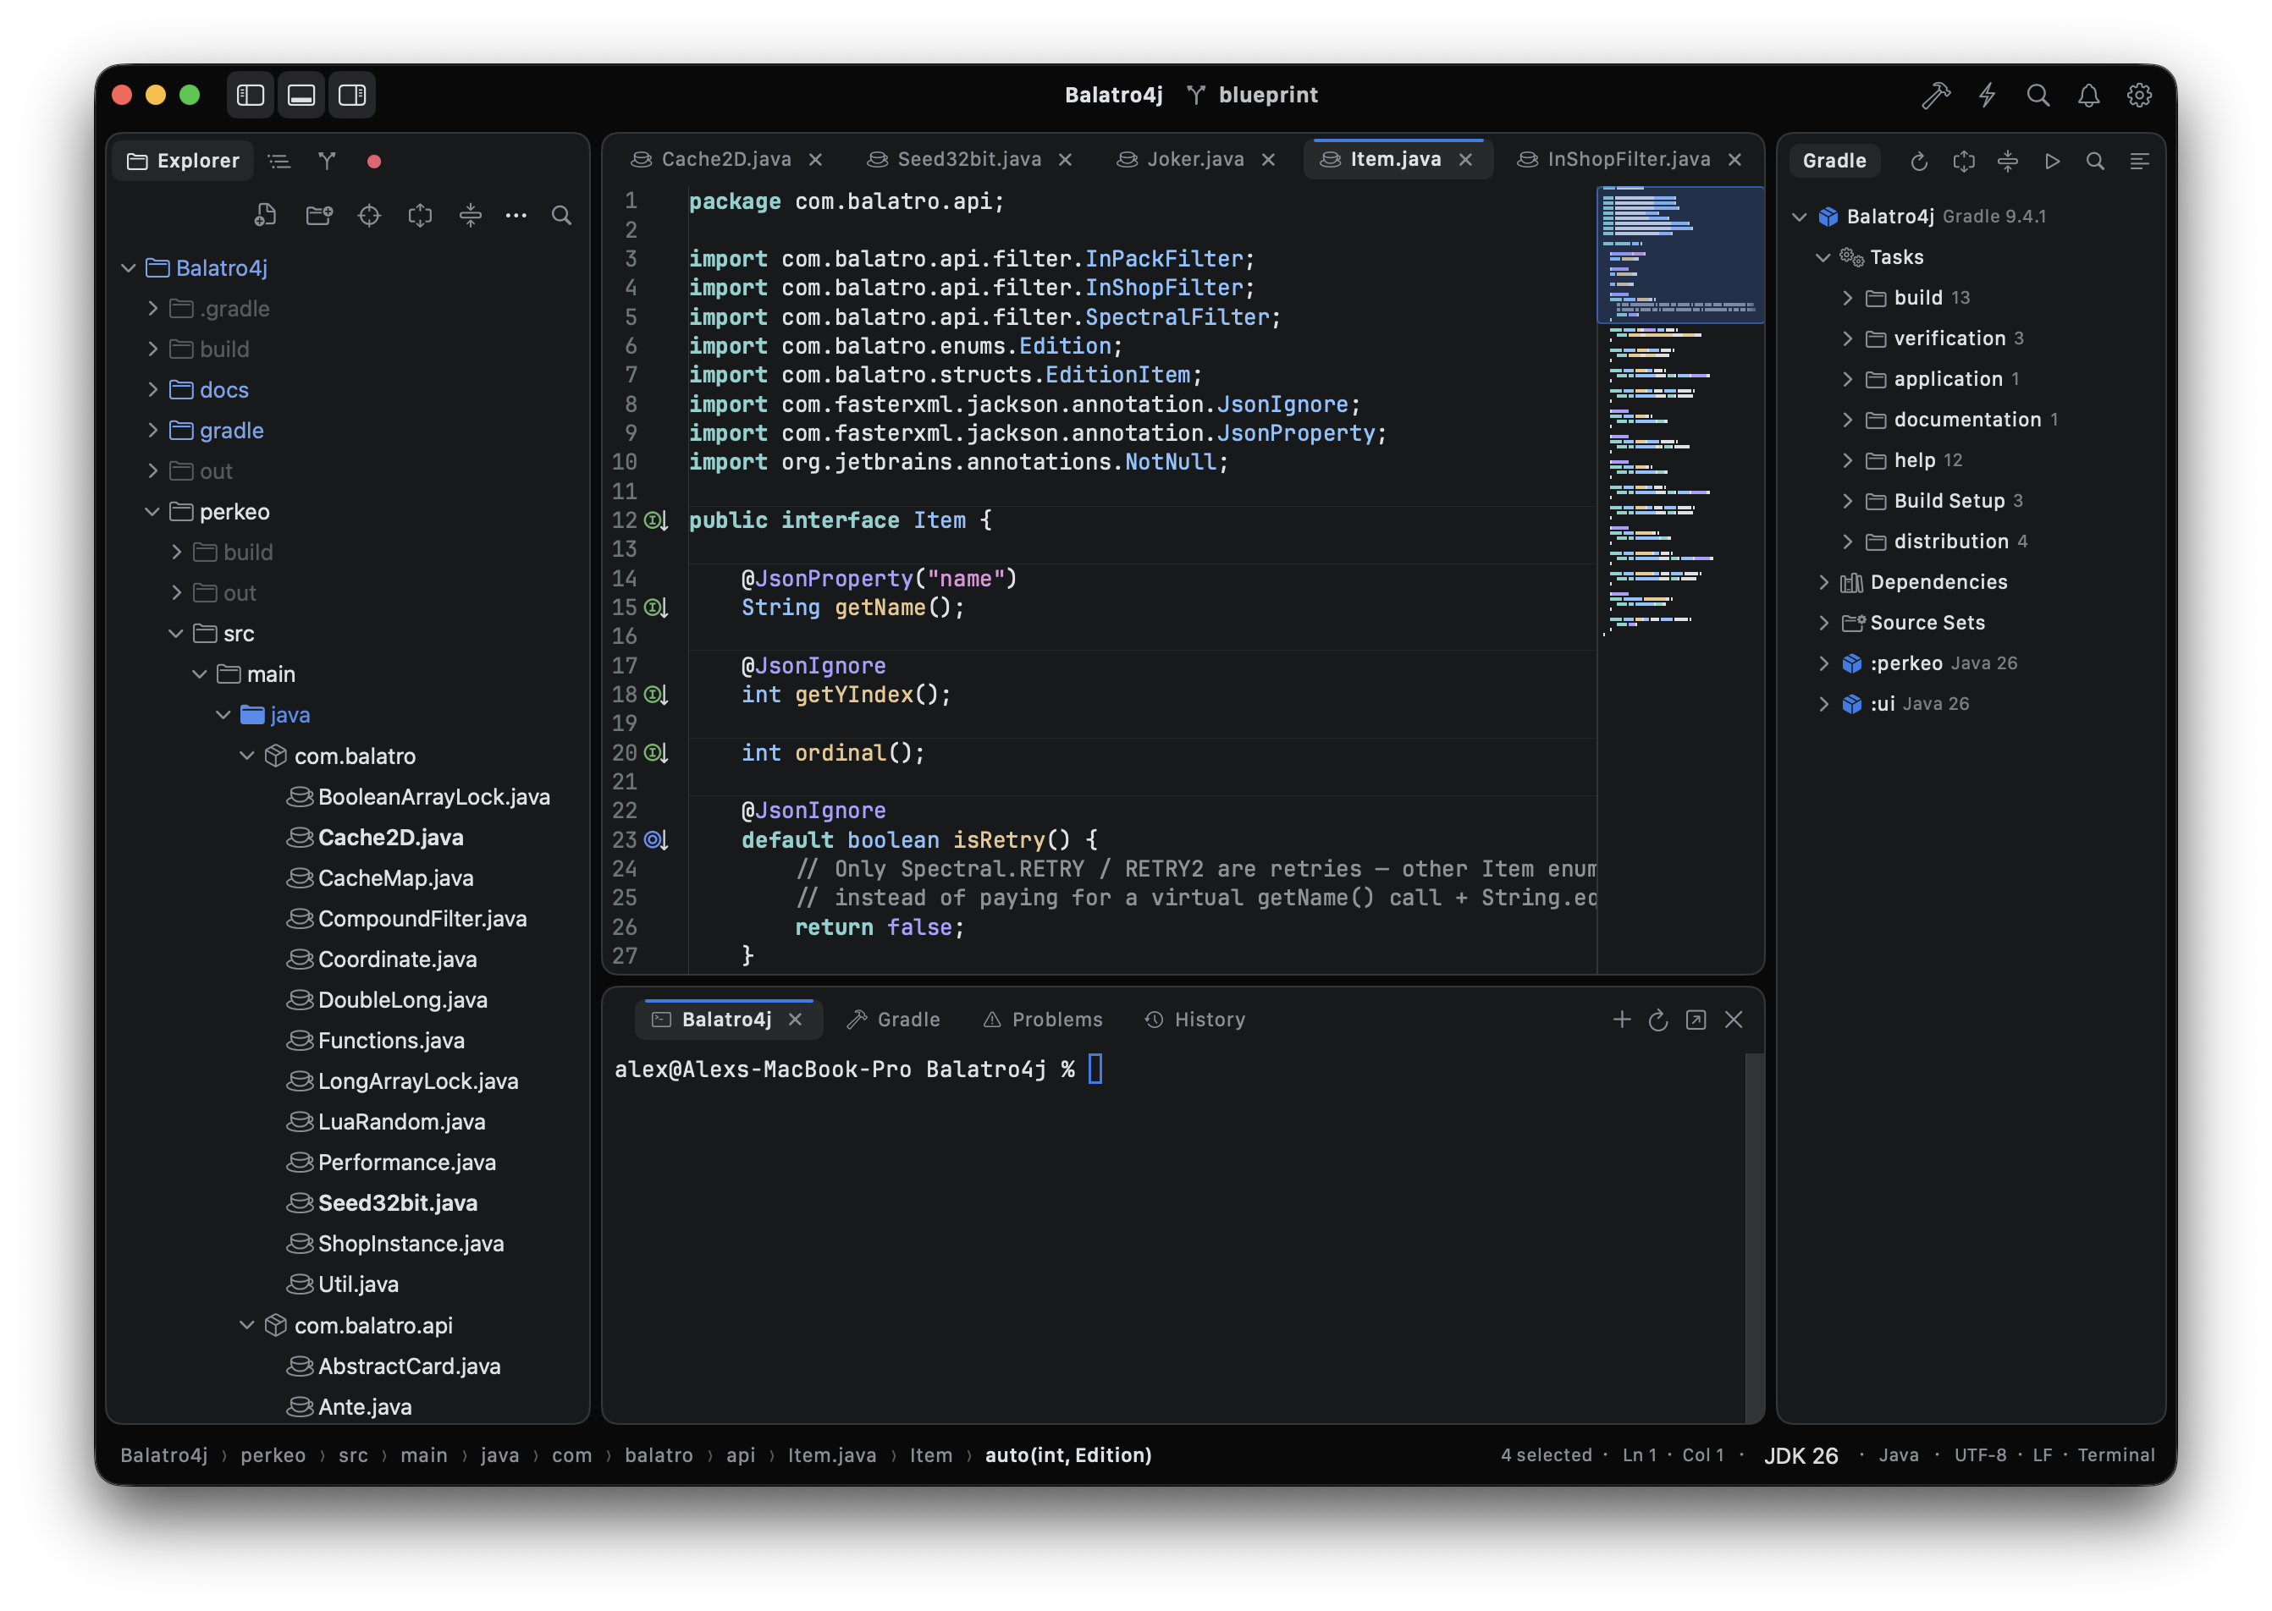Click the terminal vertical scrollbar
2272x1611 pixels.
[1755, 1238]
